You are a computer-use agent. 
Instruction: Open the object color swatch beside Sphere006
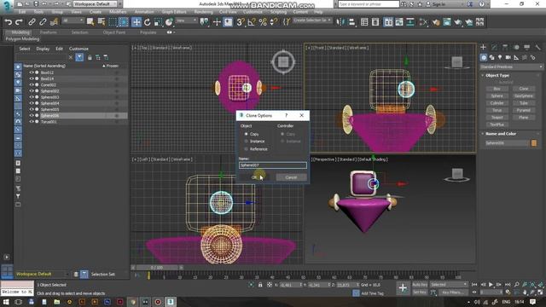(x=534, y=143)
